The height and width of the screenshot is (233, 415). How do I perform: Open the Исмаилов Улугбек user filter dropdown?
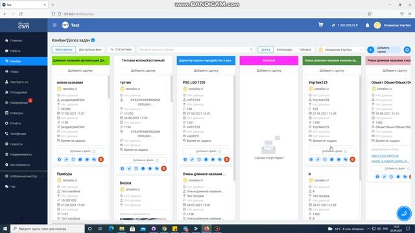[340, 50]
